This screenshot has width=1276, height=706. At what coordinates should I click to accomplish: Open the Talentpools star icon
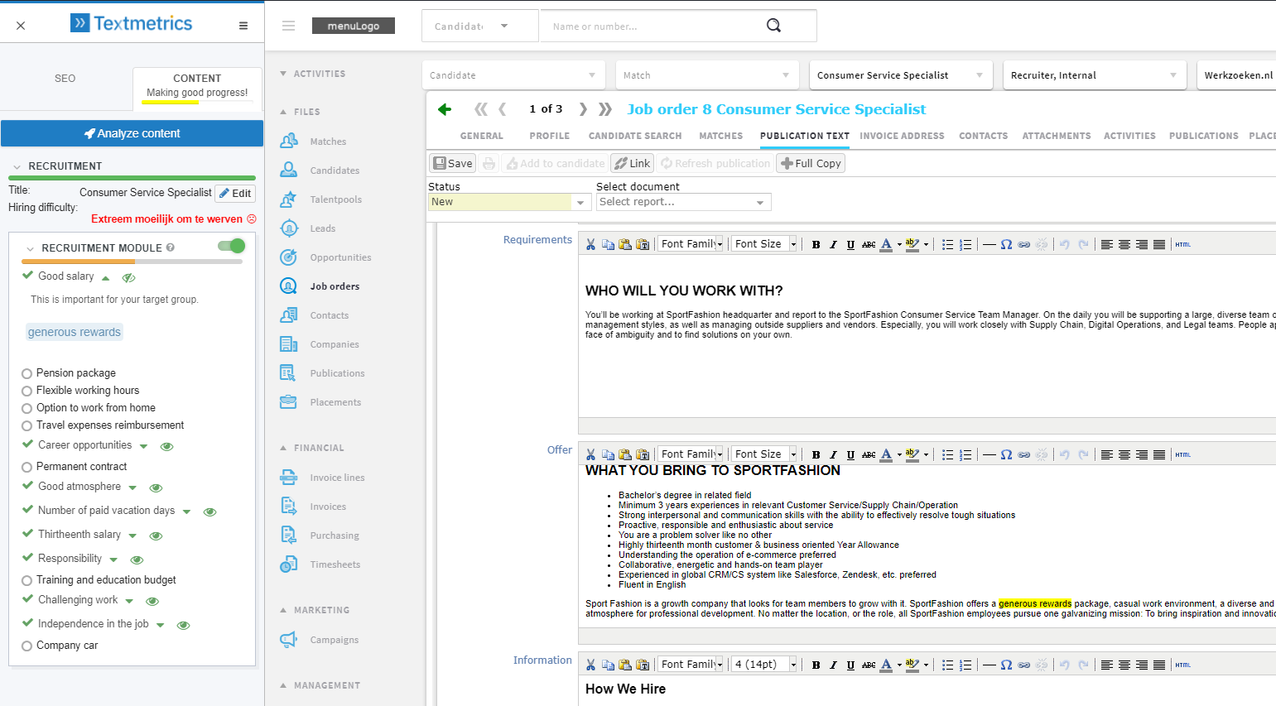click(288, 199)
